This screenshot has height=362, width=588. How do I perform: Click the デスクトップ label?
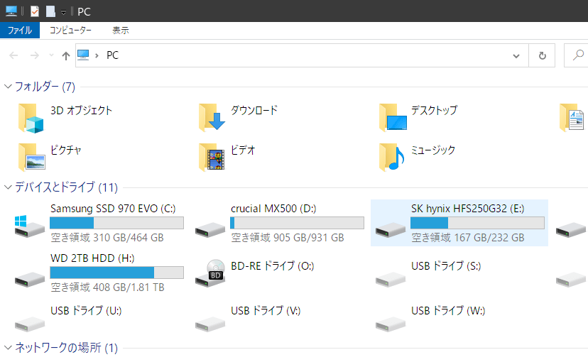point(434,110)
